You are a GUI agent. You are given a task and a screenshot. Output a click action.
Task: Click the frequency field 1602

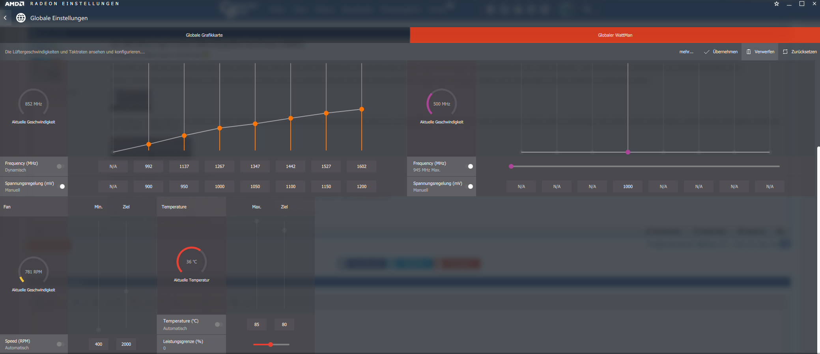pyautogui.click(x=362, y=166)
